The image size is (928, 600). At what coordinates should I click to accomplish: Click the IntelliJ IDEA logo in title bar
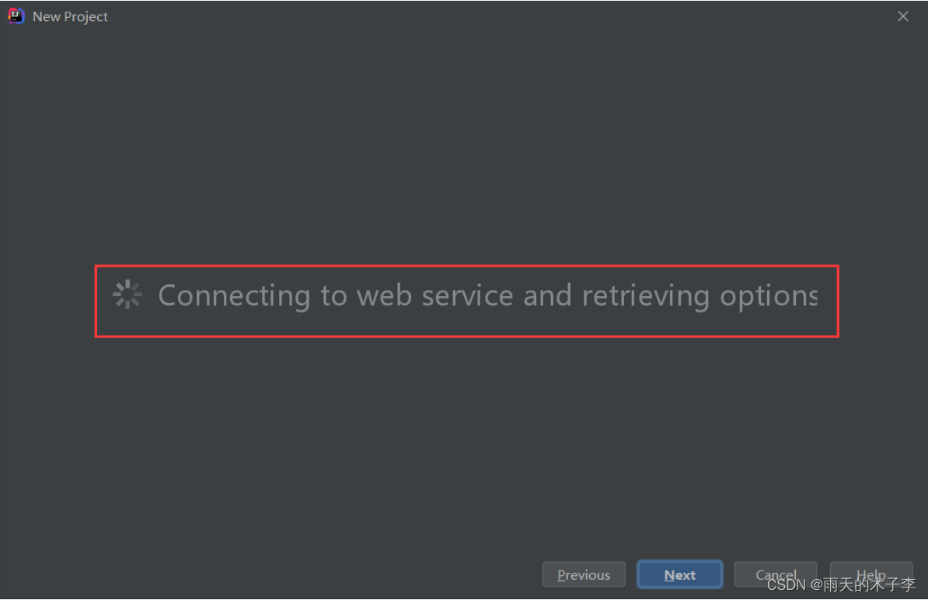coord(16,16)
